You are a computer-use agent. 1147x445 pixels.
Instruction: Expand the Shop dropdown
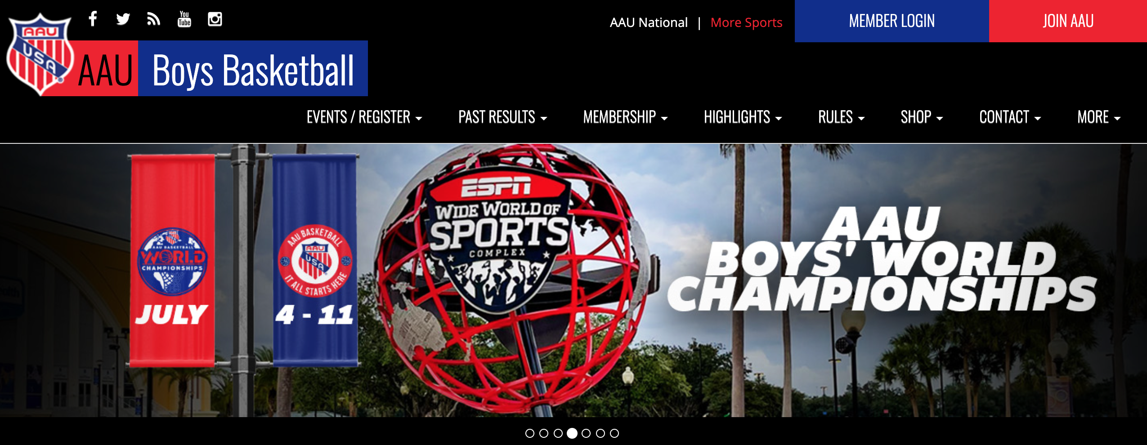[x=922, y=117]
